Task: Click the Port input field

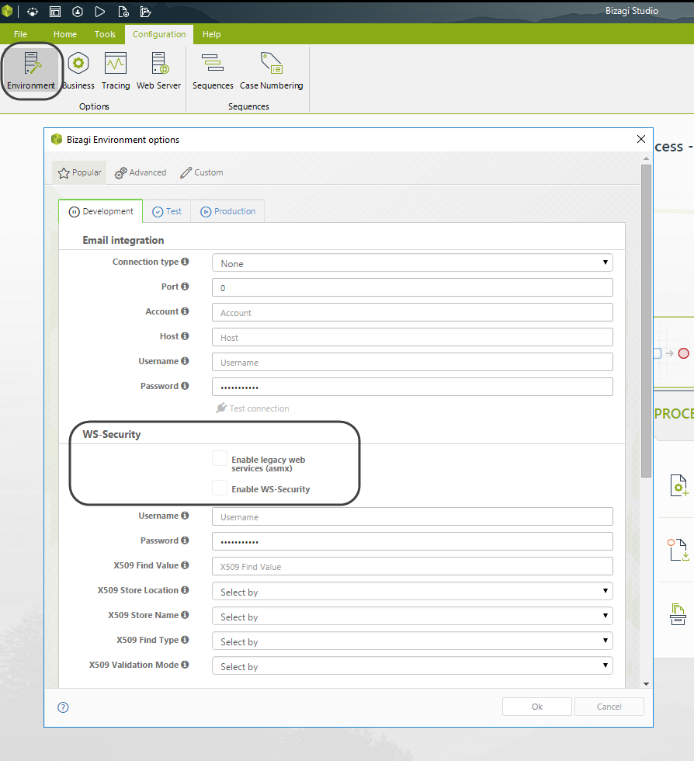Action: coord(412,287)
